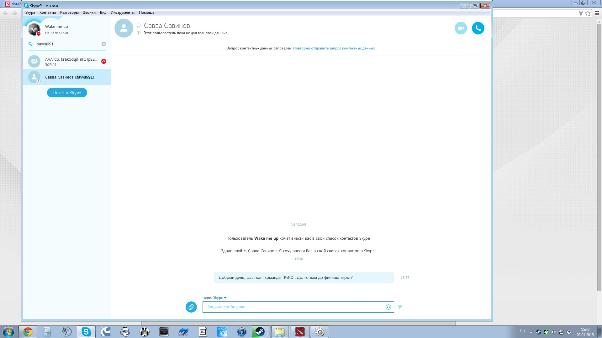Open iTunes from the taskbar
The width and height of the screenshot is (602, 338).
point(241,332)
